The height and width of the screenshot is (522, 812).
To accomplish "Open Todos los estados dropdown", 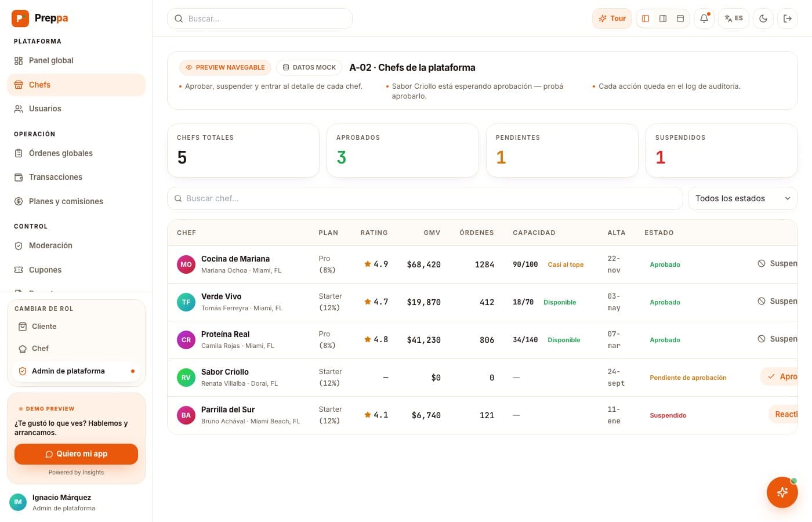I will pos(742,198).
